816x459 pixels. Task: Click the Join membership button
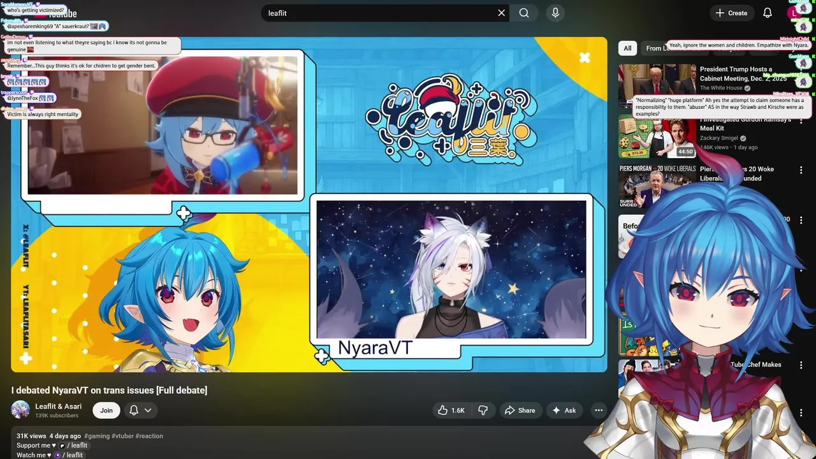106,410
